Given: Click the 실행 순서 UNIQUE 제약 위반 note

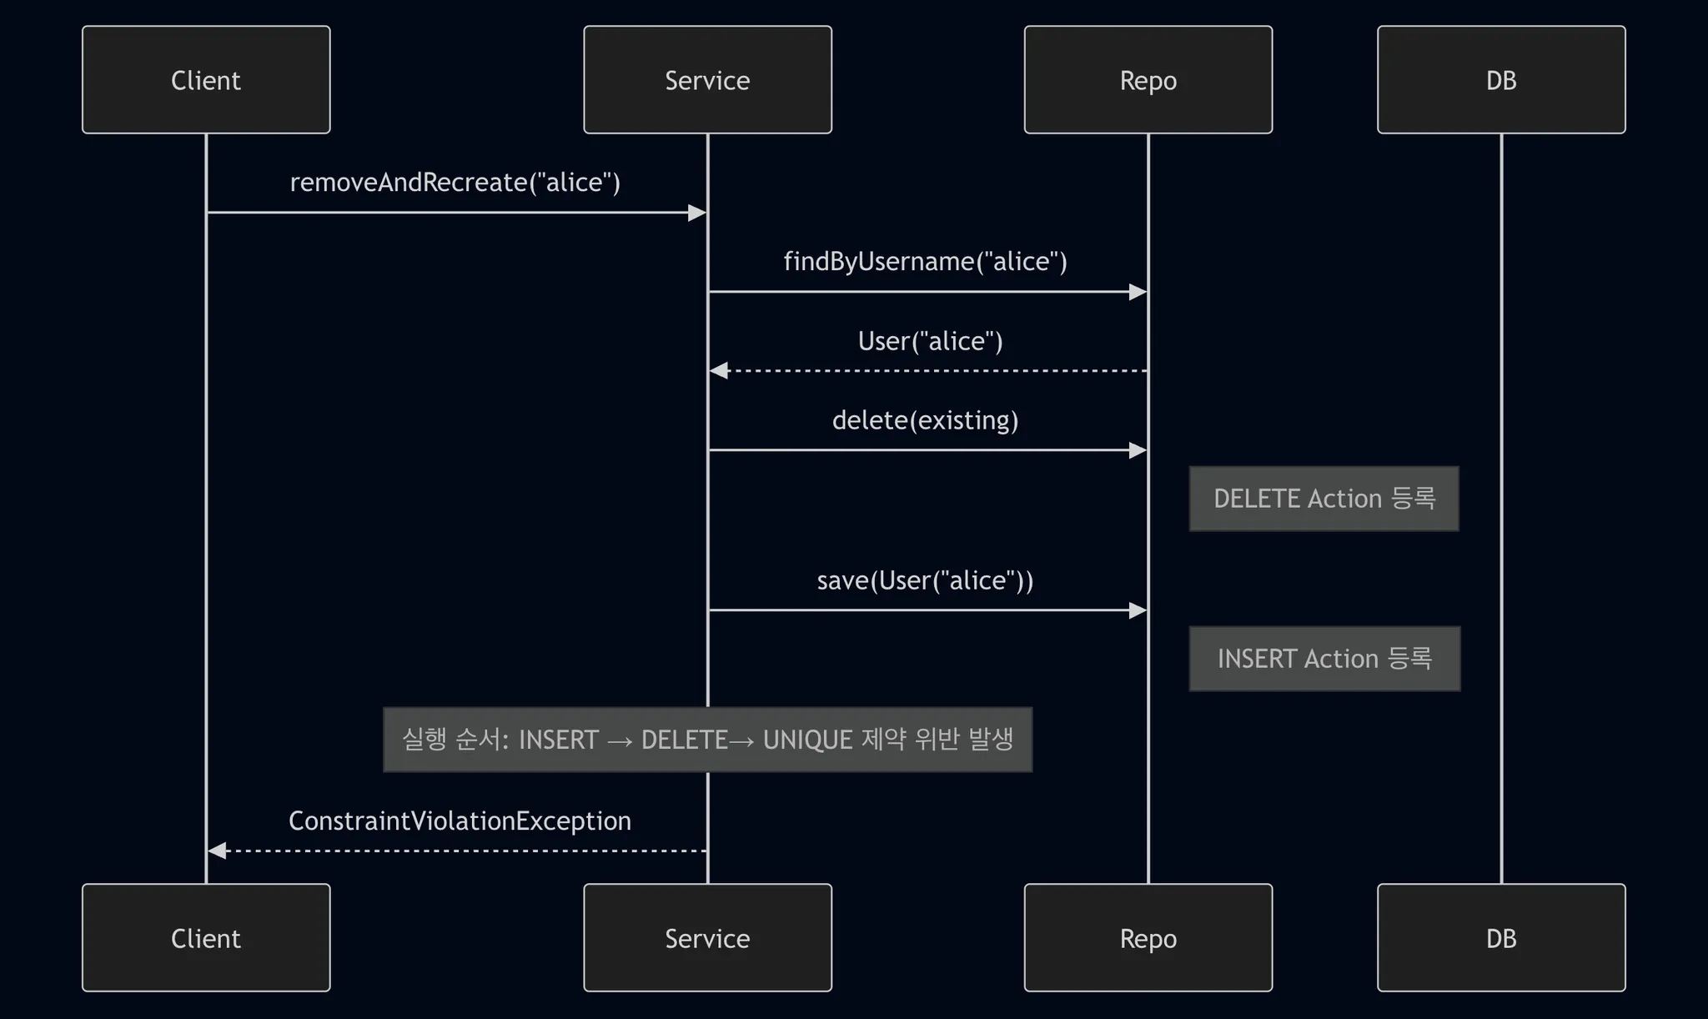Looking at the screenshot, I should tap(707, 740).
